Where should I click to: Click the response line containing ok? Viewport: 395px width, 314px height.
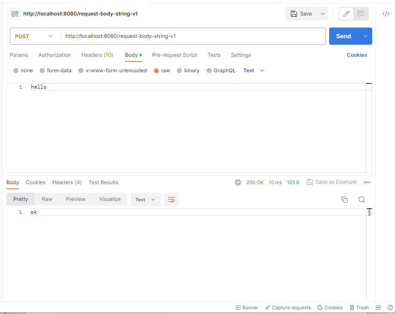198,212
